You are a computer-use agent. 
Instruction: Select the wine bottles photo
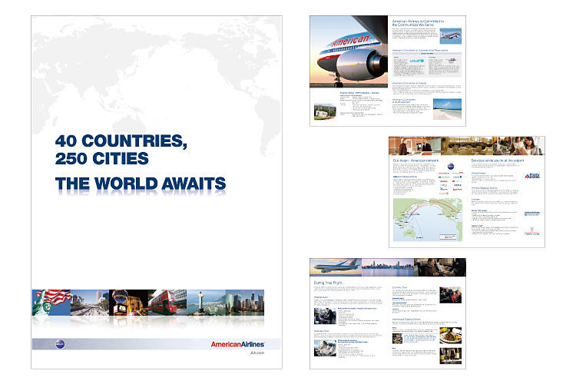pyautogui.click(x=450, y=356)
